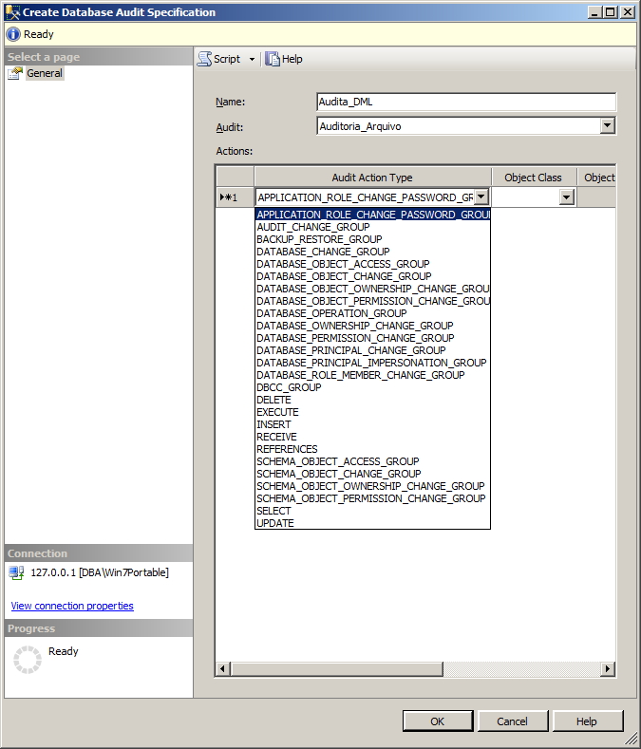Image resolution: width=641 pixels, height=749 pixels.
Task: Select the General page
Action: (x=45, y=73)
